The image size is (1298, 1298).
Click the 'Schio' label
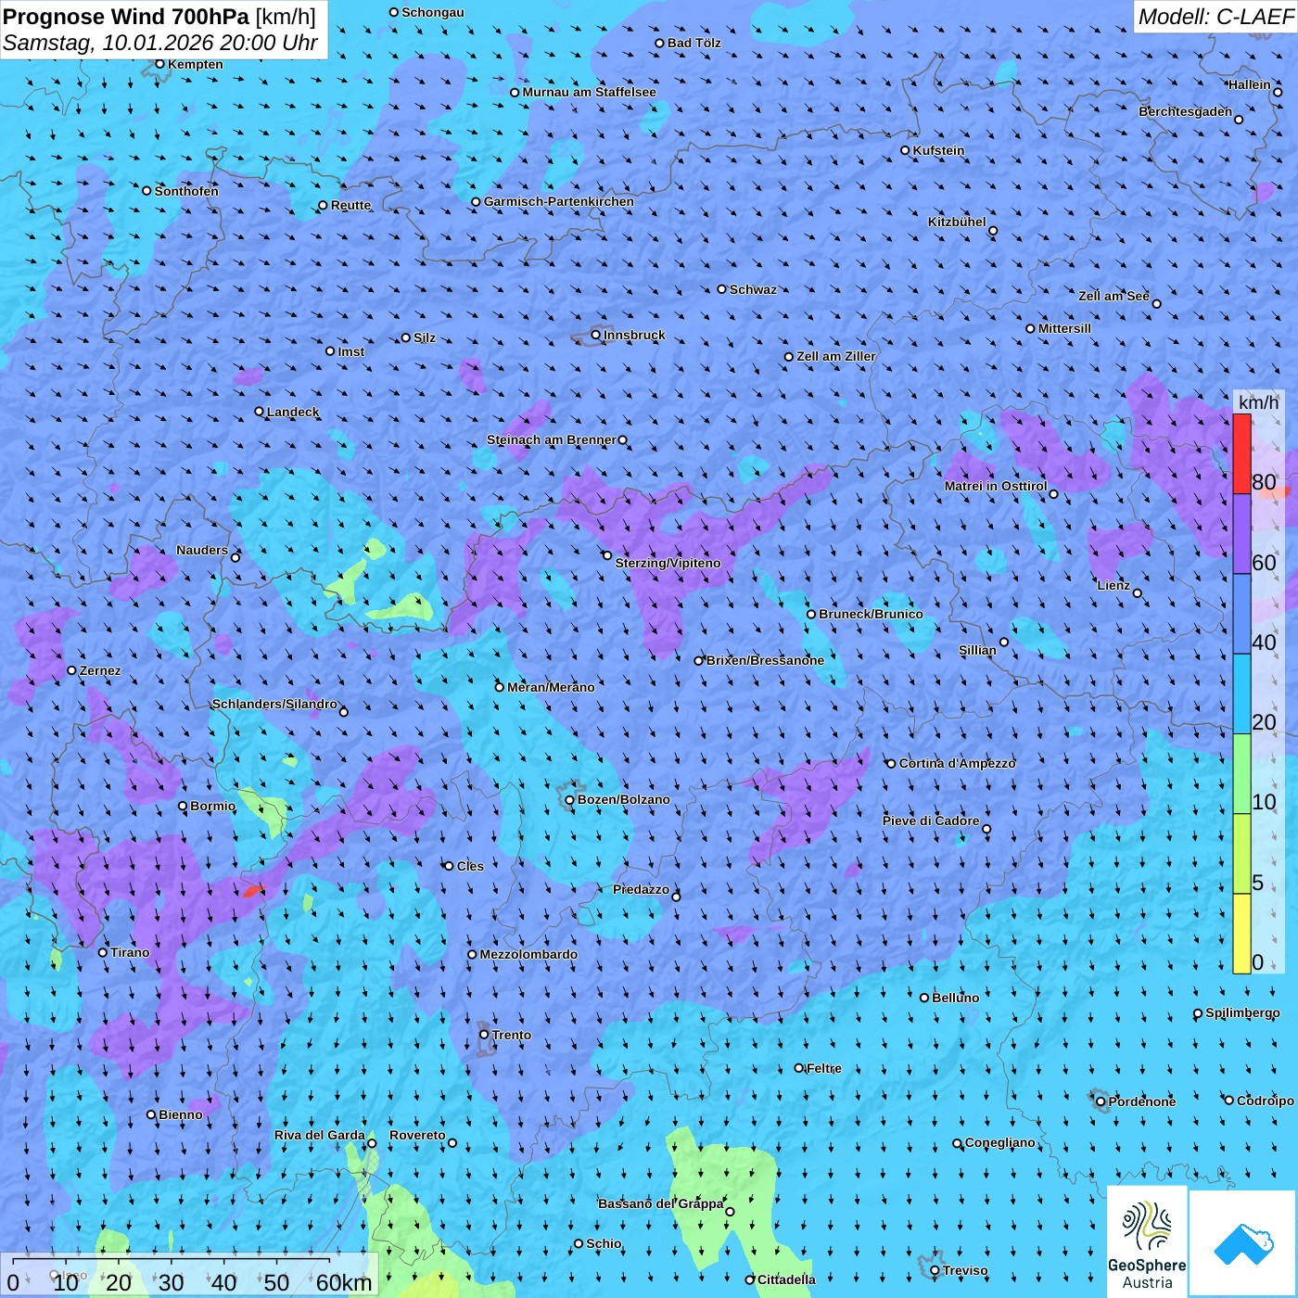click(x=604, y=1243)
